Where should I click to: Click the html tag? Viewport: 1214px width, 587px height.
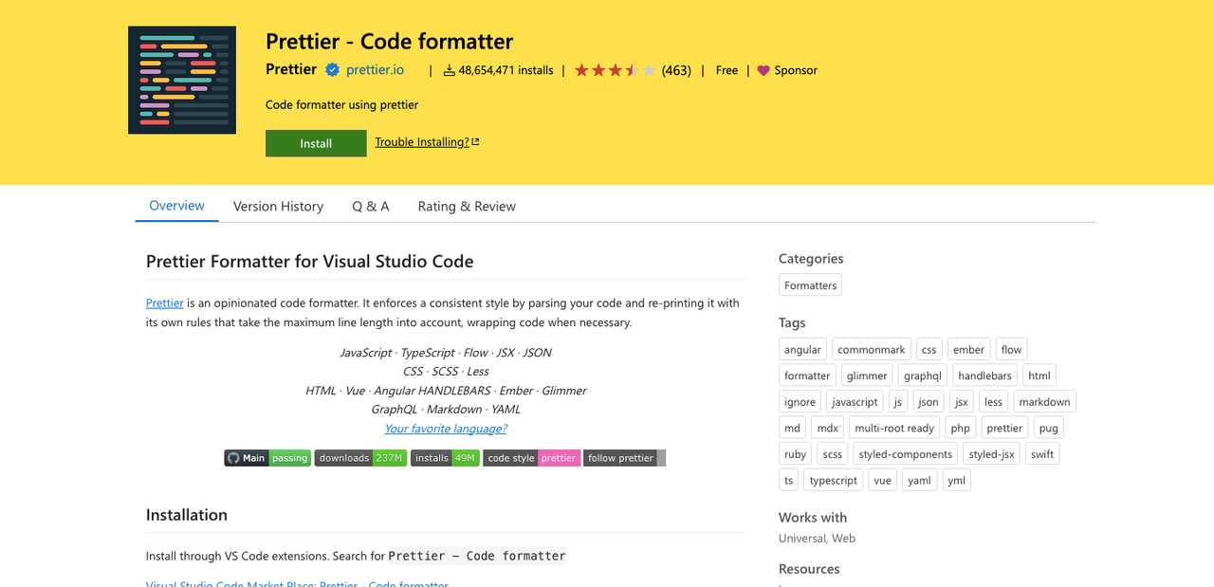tap(1039, 376)
